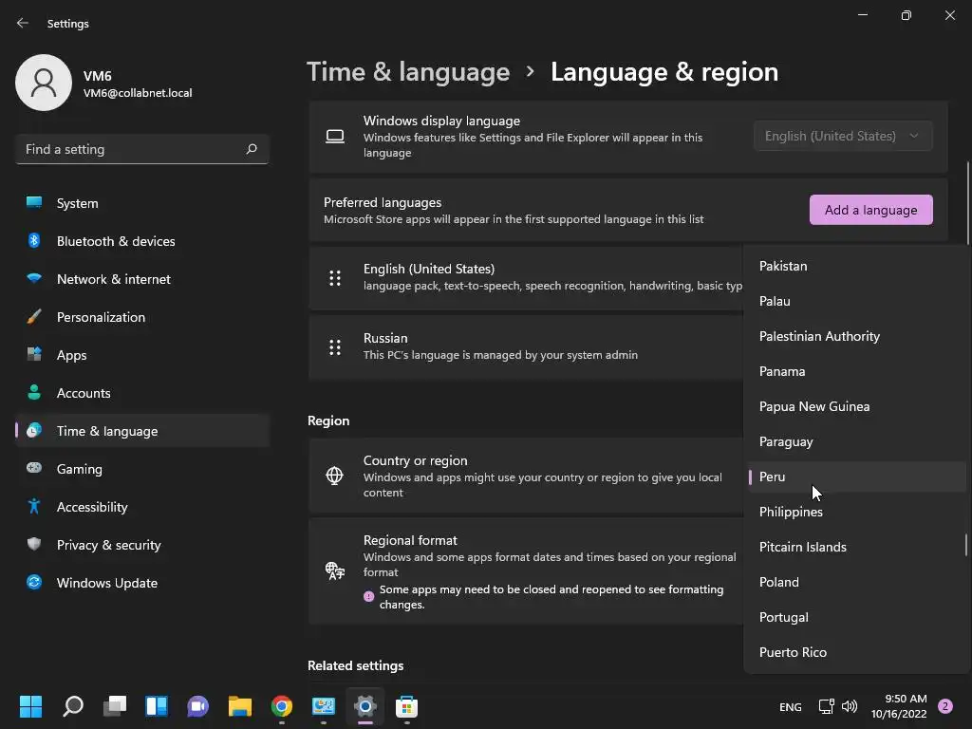Viewport: 972px width, 729px height.
Task: Choose Pitcairn Islands from the list
Action: (857, 547)
